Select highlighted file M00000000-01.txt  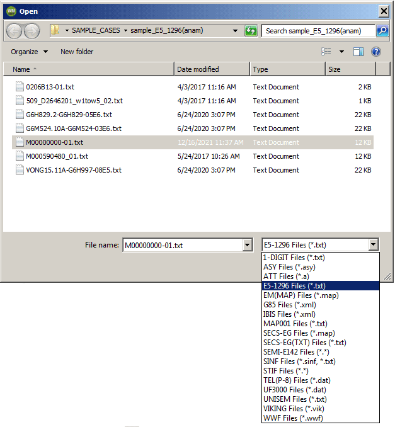click(x=193, y=142)
